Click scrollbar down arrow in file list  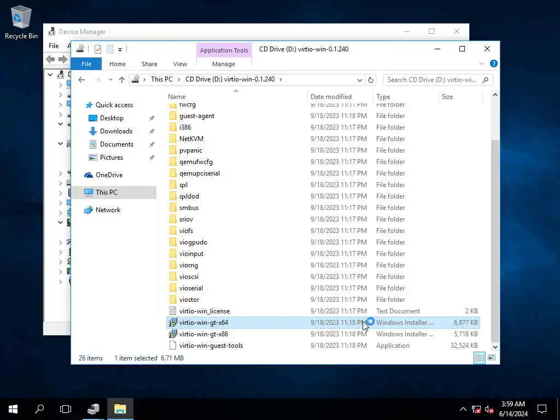494,347
